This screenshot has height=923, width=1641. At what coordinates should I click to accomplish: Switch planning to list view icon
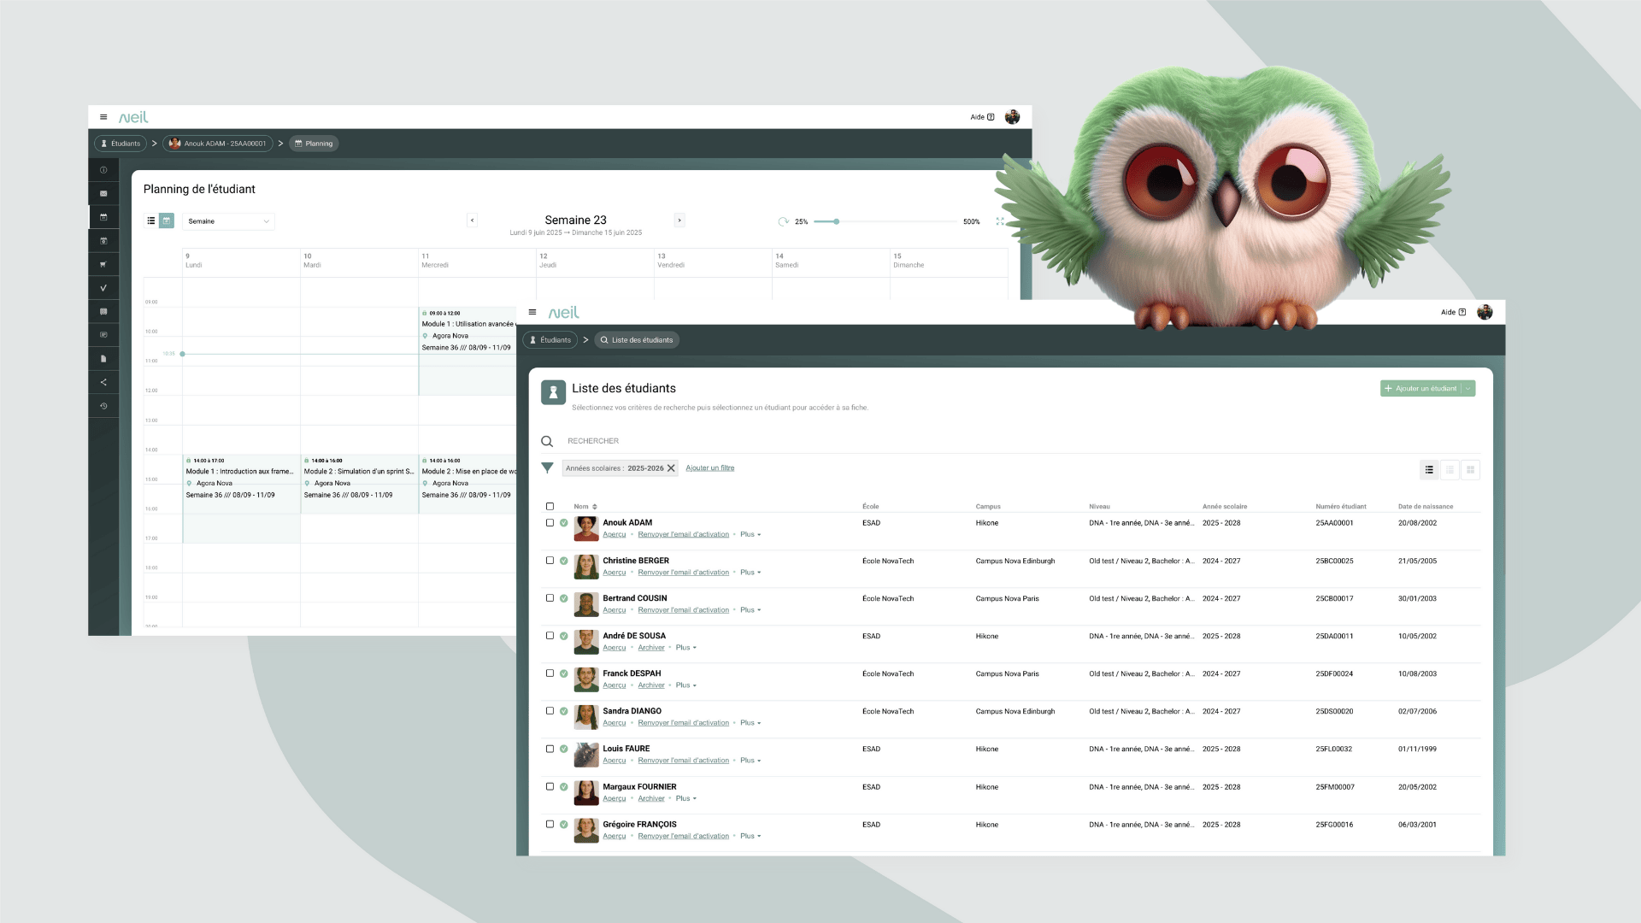(151, 221)
